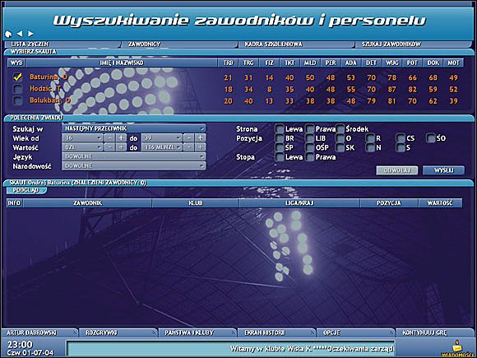The width and height of the screenshot is (477, 358).
Task: Decrease minimum age with minus button
Action: tap(109, 138)
